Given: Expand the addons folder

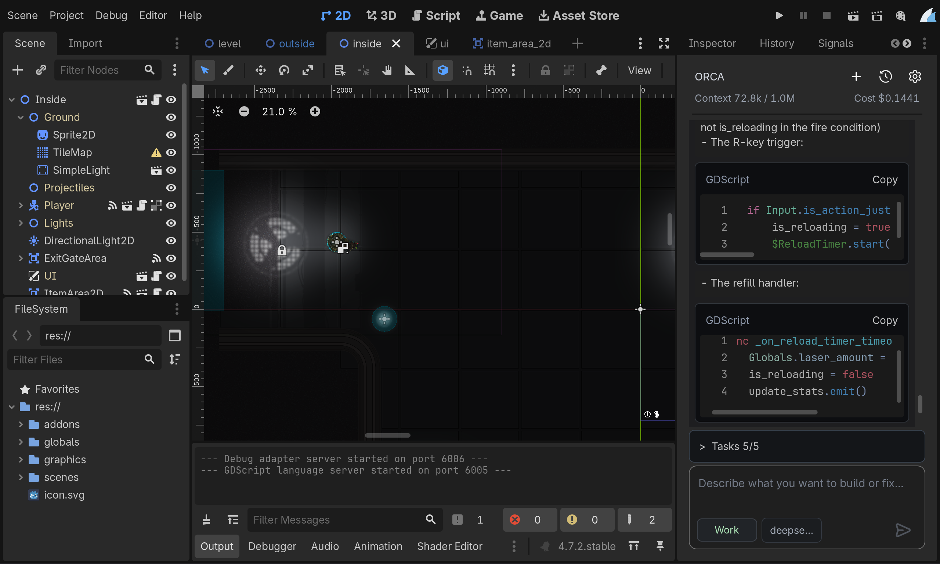Looking at the screenshot, I should [21, 424].
